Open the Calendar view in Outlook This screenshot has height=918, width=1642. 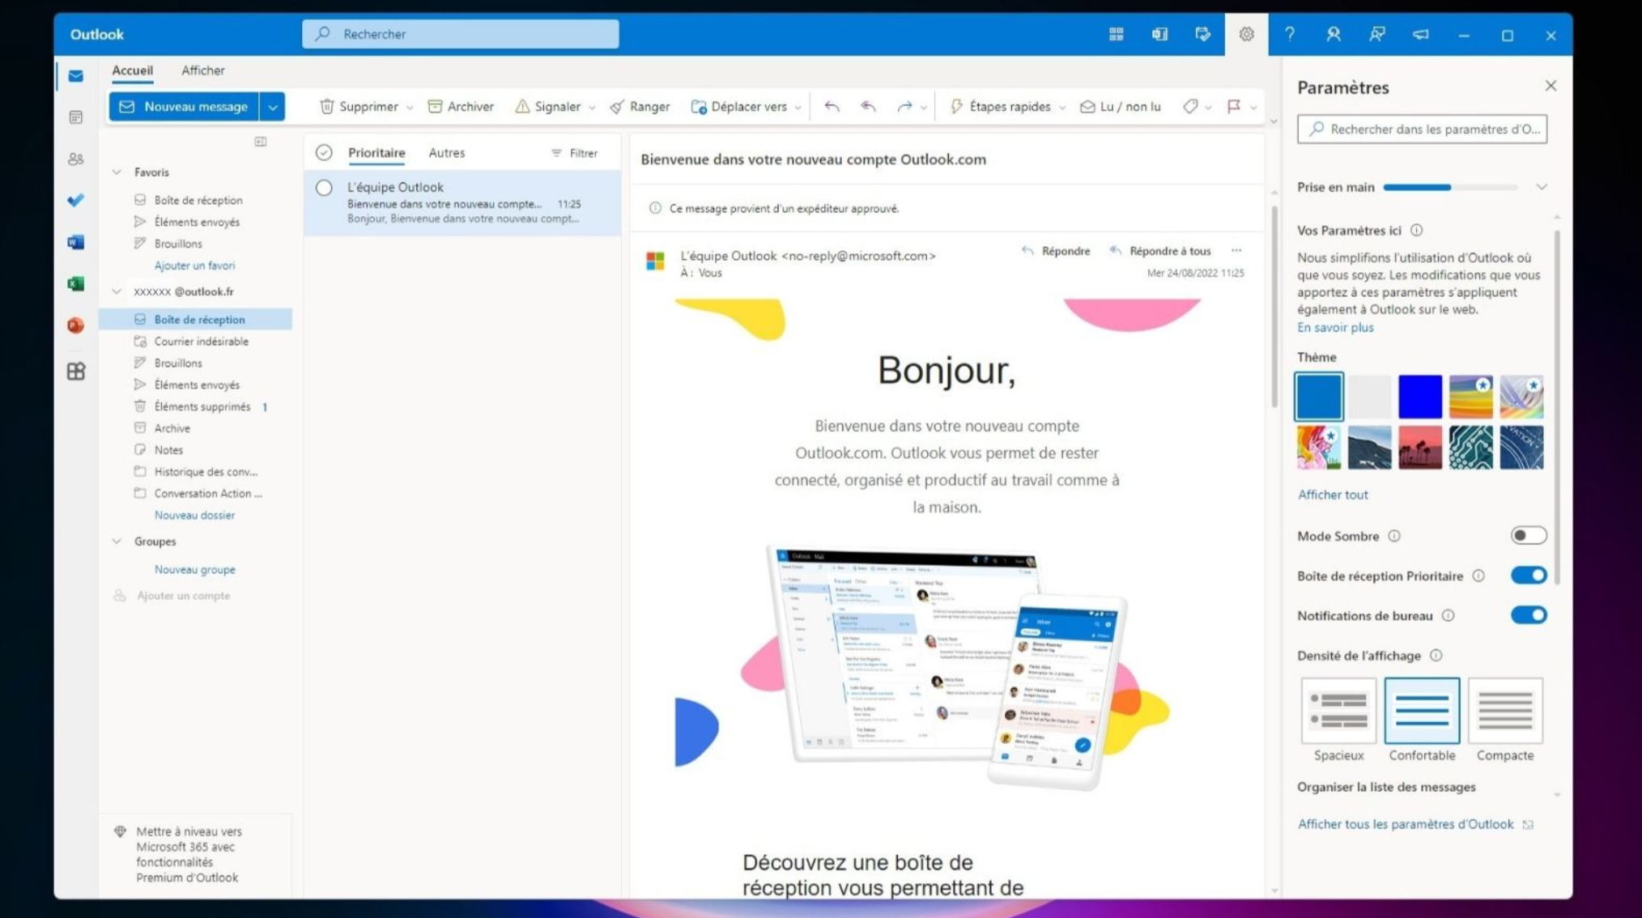75,117
